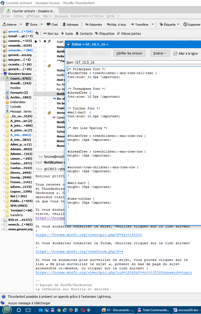This screenshot has width=201, height=314.
Task: Toggle the Non lus quick filter
Action: [51, 33]
